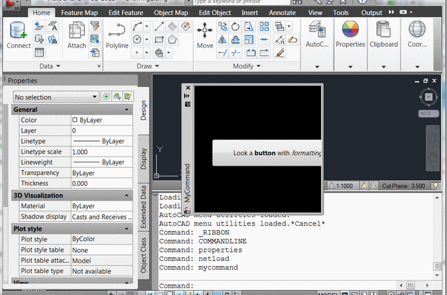Click the WCS label under the ViewCube
447x295 pixels.
coord(425,113)
